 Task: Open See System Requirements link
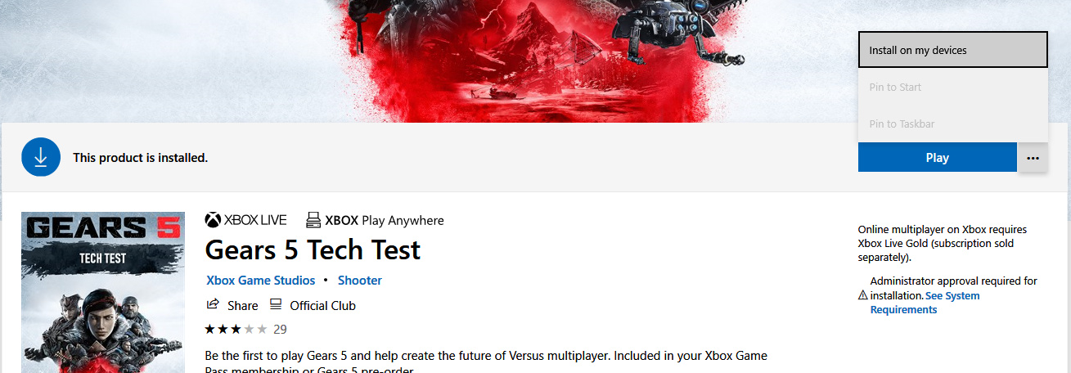(925, 303)
